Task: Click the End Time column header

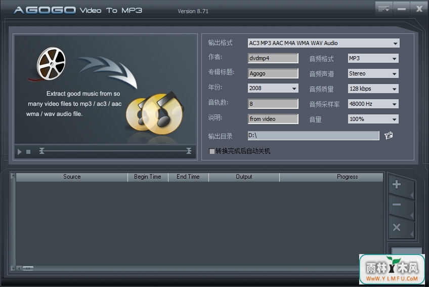Action: tap(188, 177)
